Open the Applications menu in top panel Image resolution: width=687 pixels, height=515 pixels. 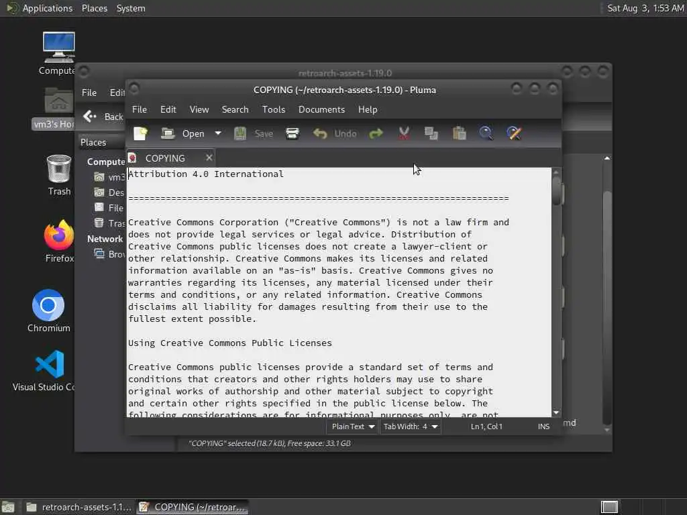click(40, 8)
